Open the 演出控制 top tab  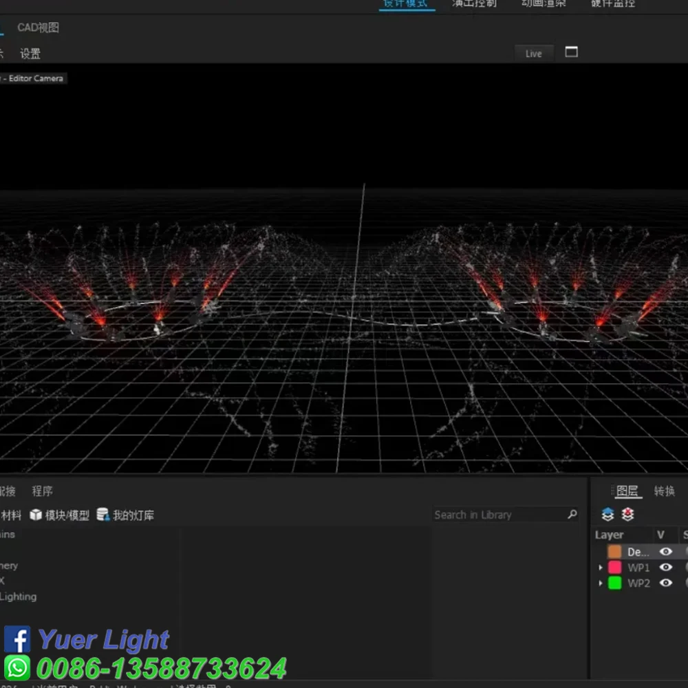474,3
